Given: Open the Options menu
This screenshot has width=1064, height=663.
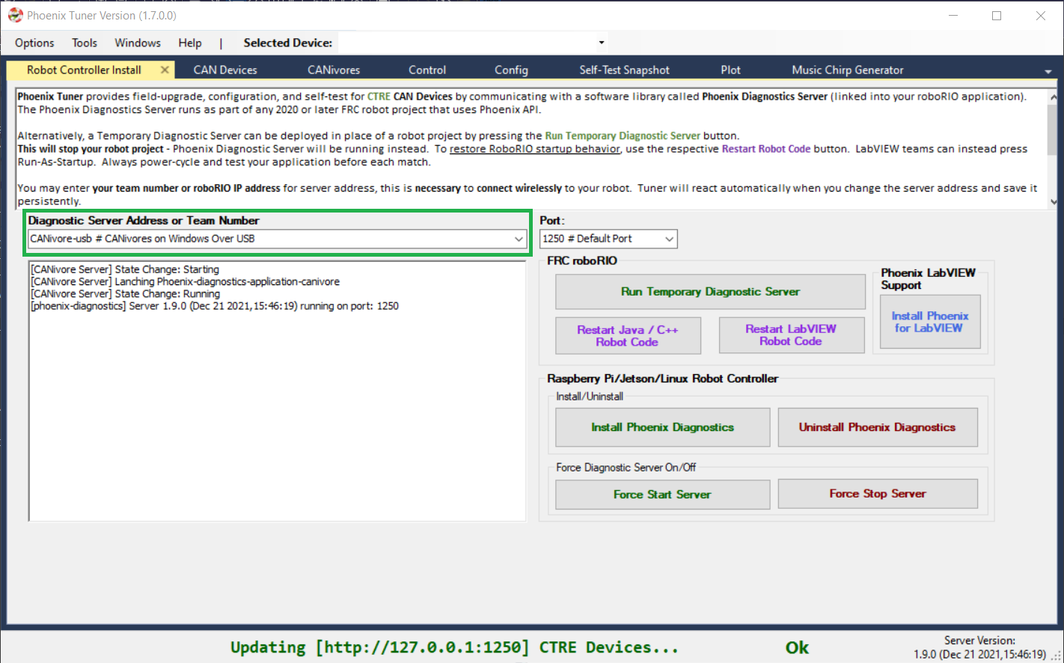Looking at the screenshot, I should pos(34,43).
